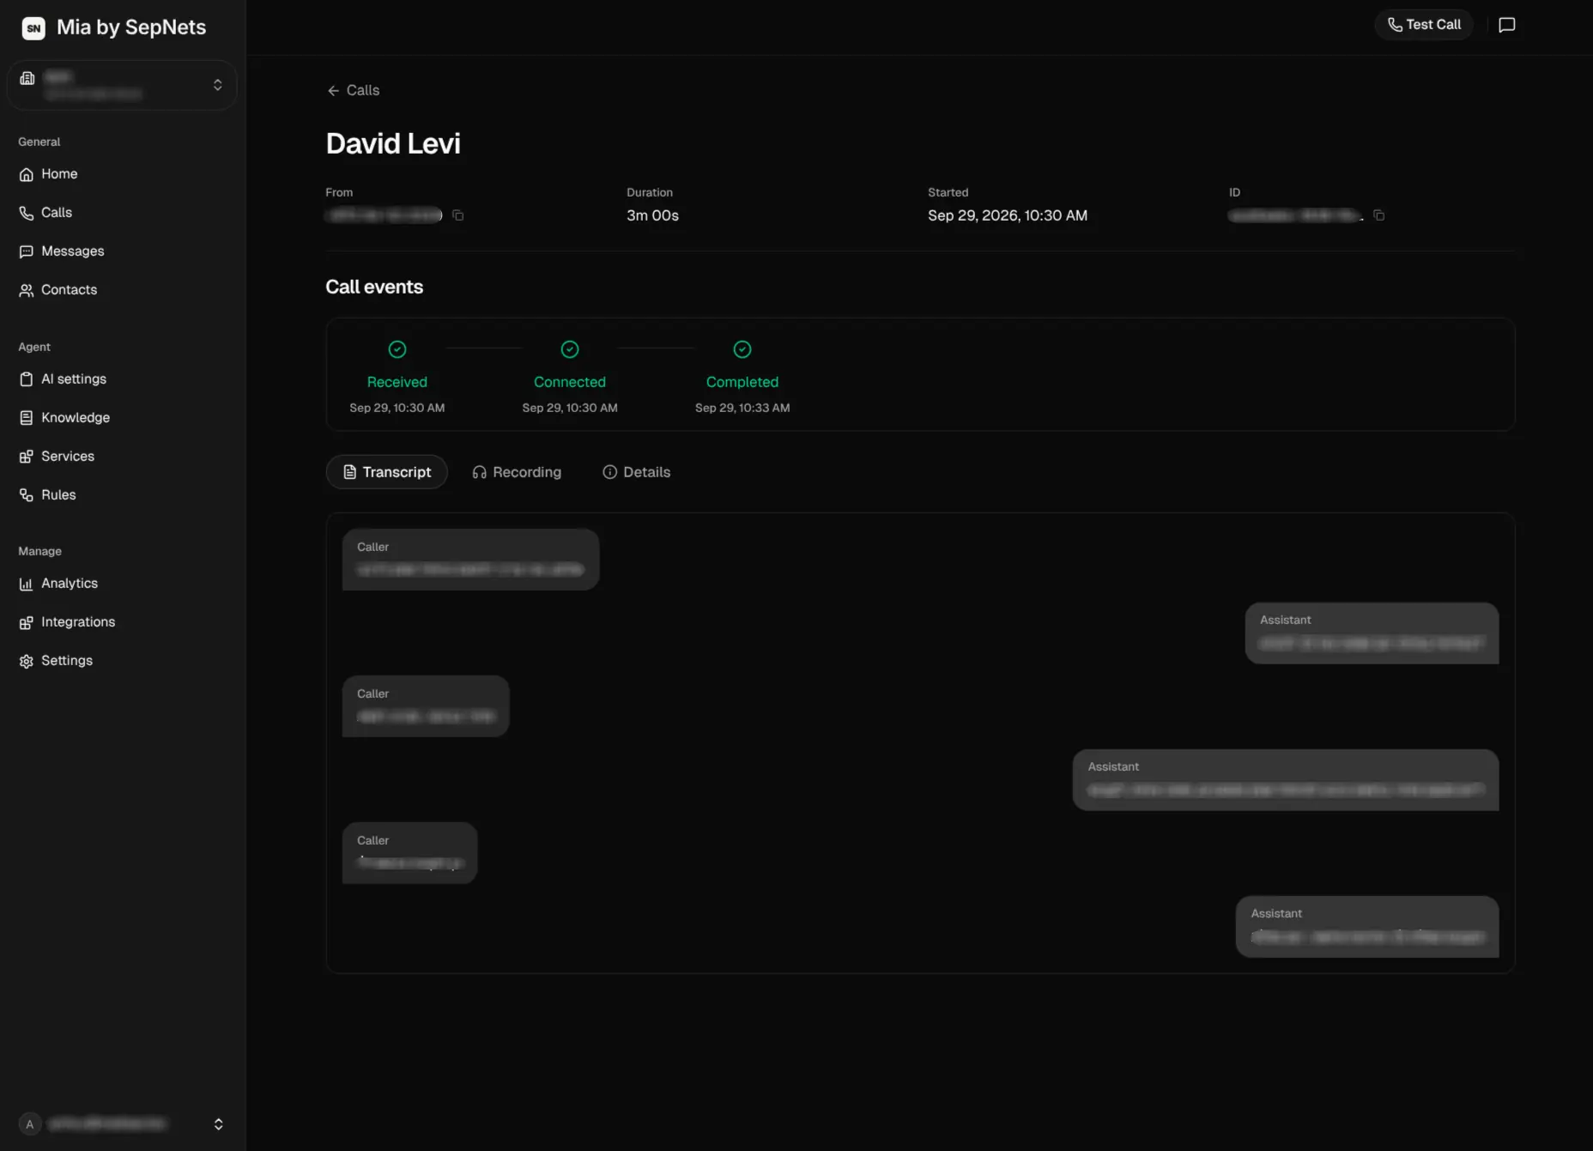Click the Home house icon
The height and width of the screenshot is (1151, 1593).
[27, 174]
